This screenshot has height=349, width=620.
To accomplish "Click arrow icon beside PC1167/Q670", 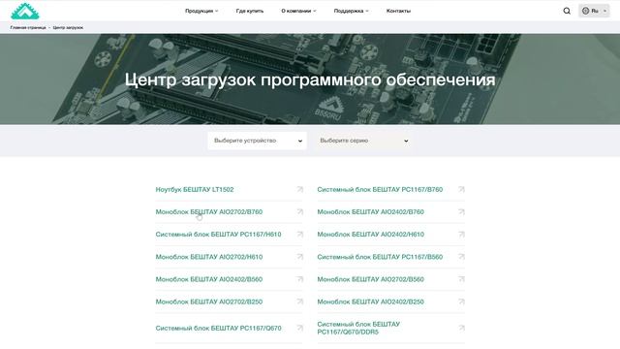I will (299, 328).
